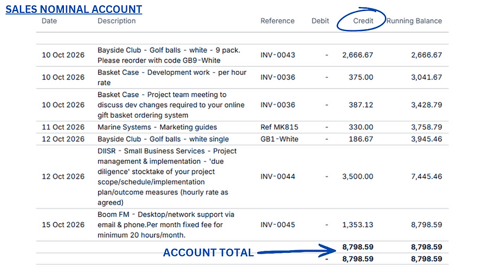
Task: Click the Description column header
Action: click(x=117, y=21)
